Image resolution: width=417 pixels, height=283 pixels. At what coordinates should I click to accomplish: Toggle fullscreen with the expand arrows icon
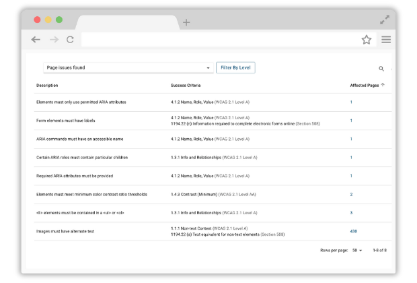point(385,20)
